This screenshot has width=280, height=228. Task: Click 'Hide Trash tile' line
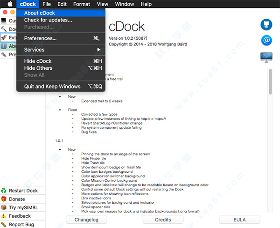coord(93,163)
